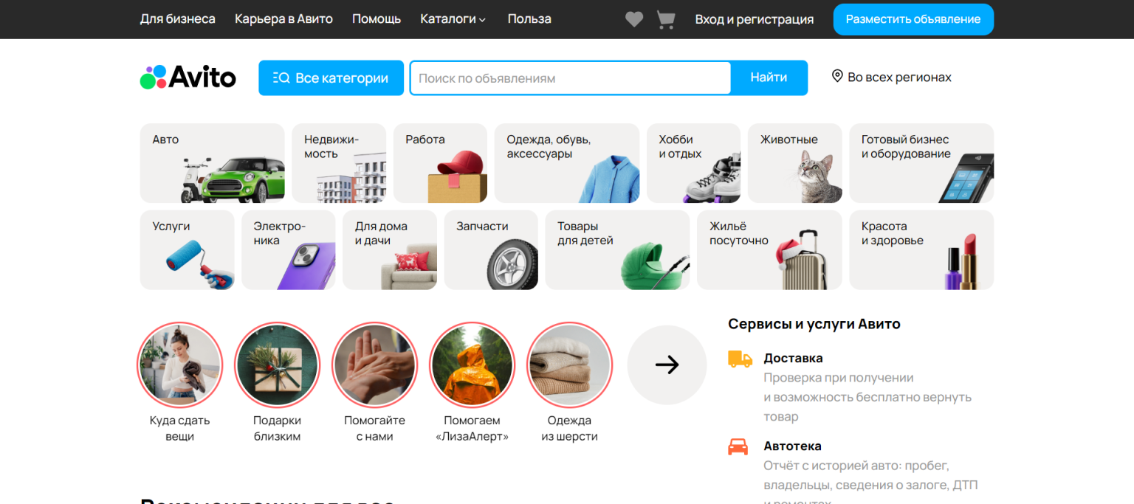Image resolution: width=1134 pixels, height=504 pixels.
Task: Click the right arrow to show more stories
Action: click(x=667, y=365)
